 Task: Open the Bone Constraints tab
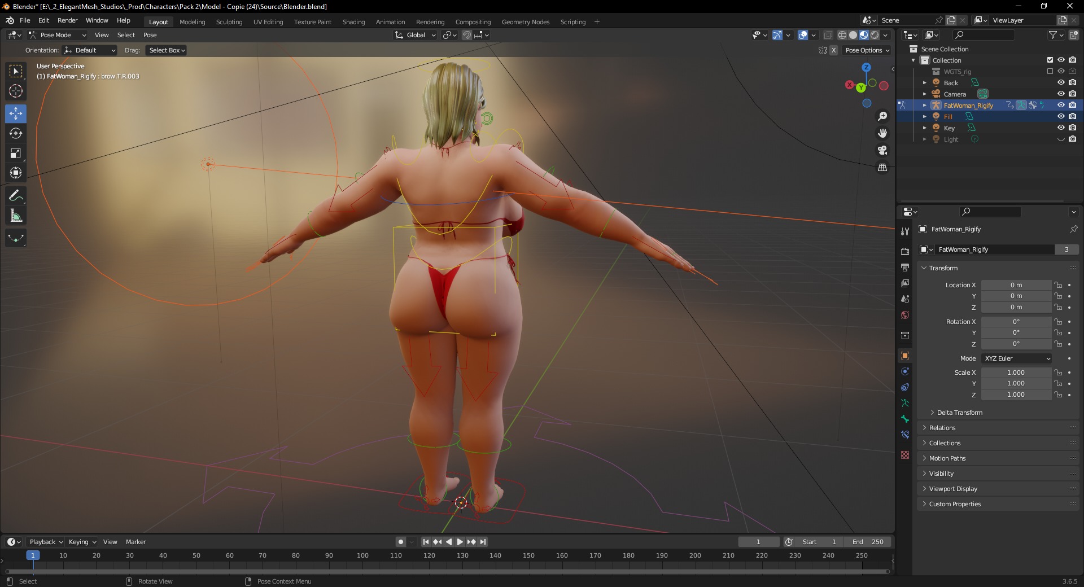(x=905, y=435)
